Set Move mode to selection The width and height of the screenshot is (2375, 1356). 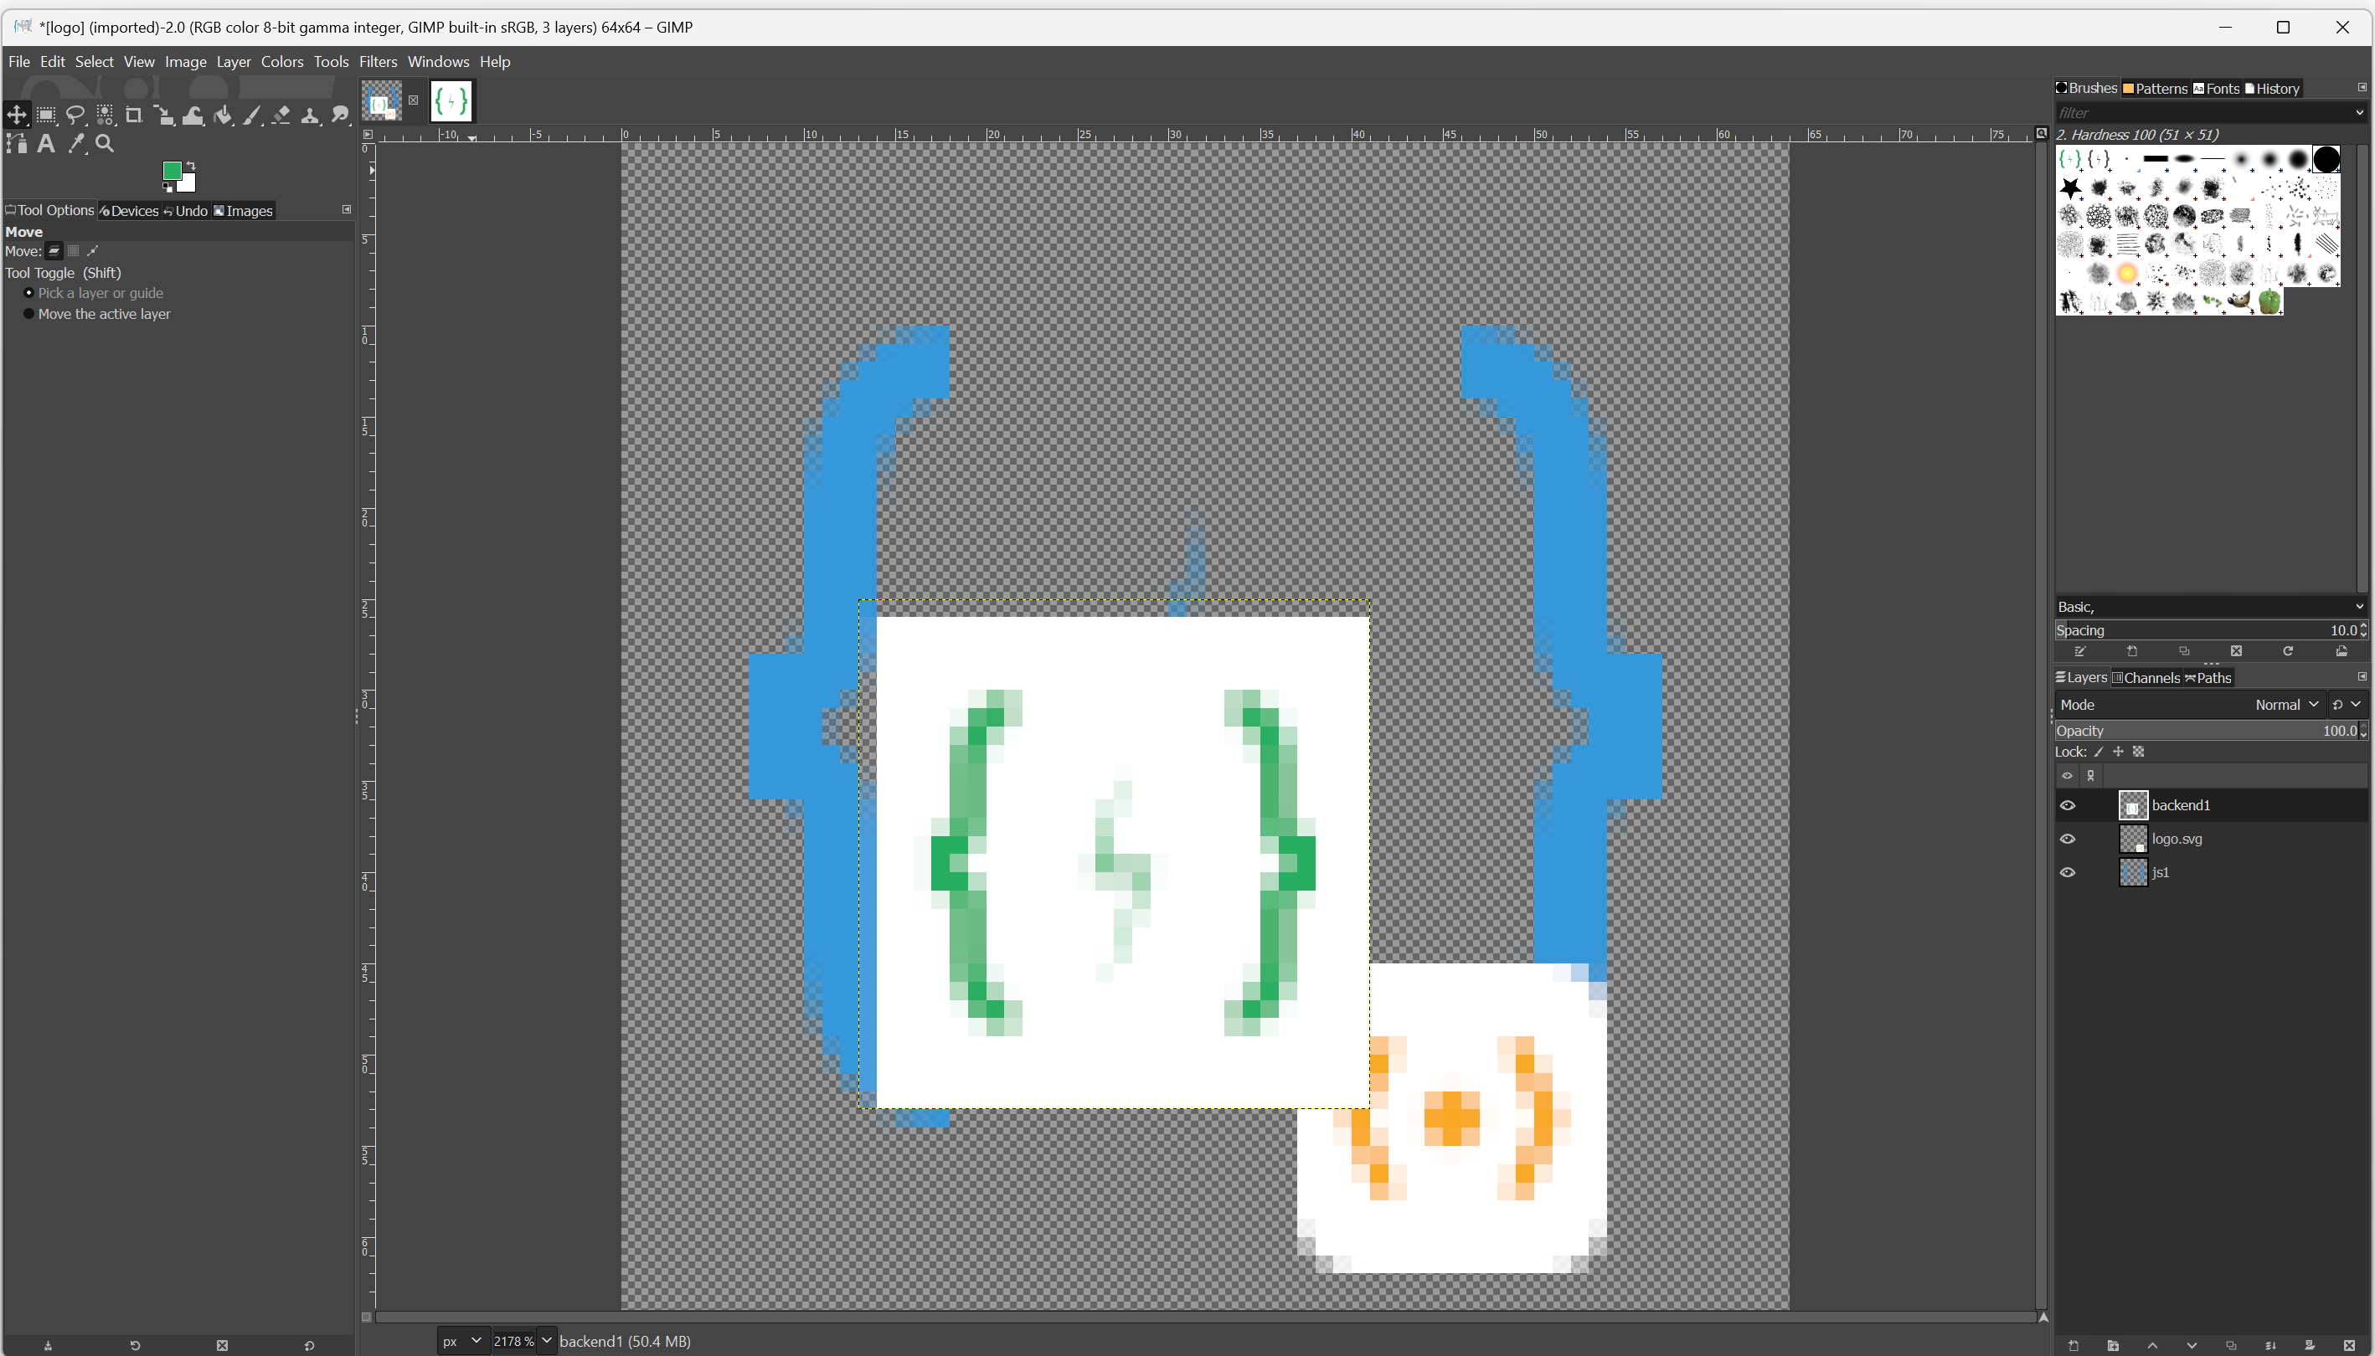click(x=74, y=250)
